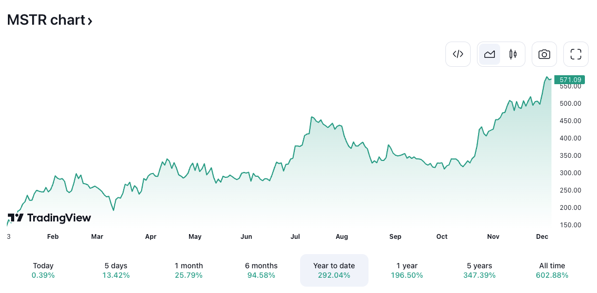View the 5 years range
Viewport: 597px width, 293px height.
click(x=480, y=270)
